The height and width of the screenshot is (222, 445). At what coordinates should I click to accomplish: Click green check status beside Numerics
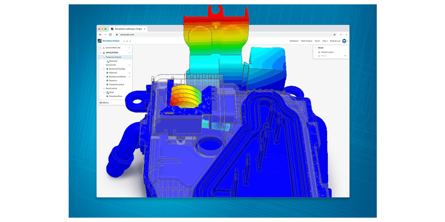tap(107, 81)
